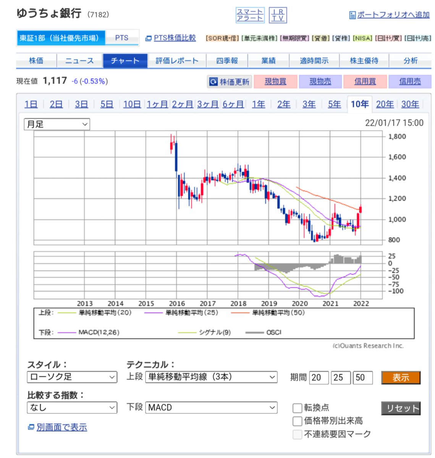The width and height of the screenshot is (435, 458).
Task: Open the 比較する指数 なし dropdown
Action: click(x=72, y=408)
